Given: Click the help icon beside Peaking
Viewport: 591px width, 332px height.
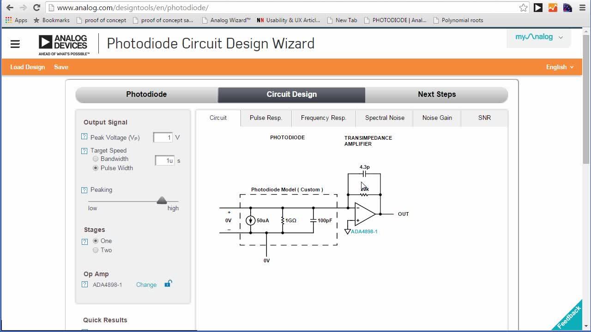Looking at the screenshot, I should (x=84, y=190).
